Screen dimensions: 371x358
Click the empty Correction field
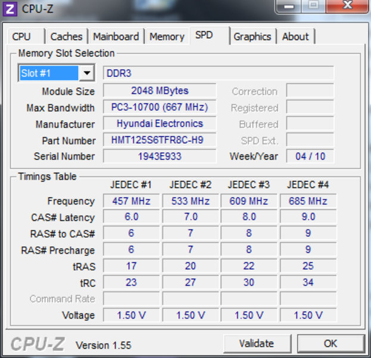[x=310, y=90]
